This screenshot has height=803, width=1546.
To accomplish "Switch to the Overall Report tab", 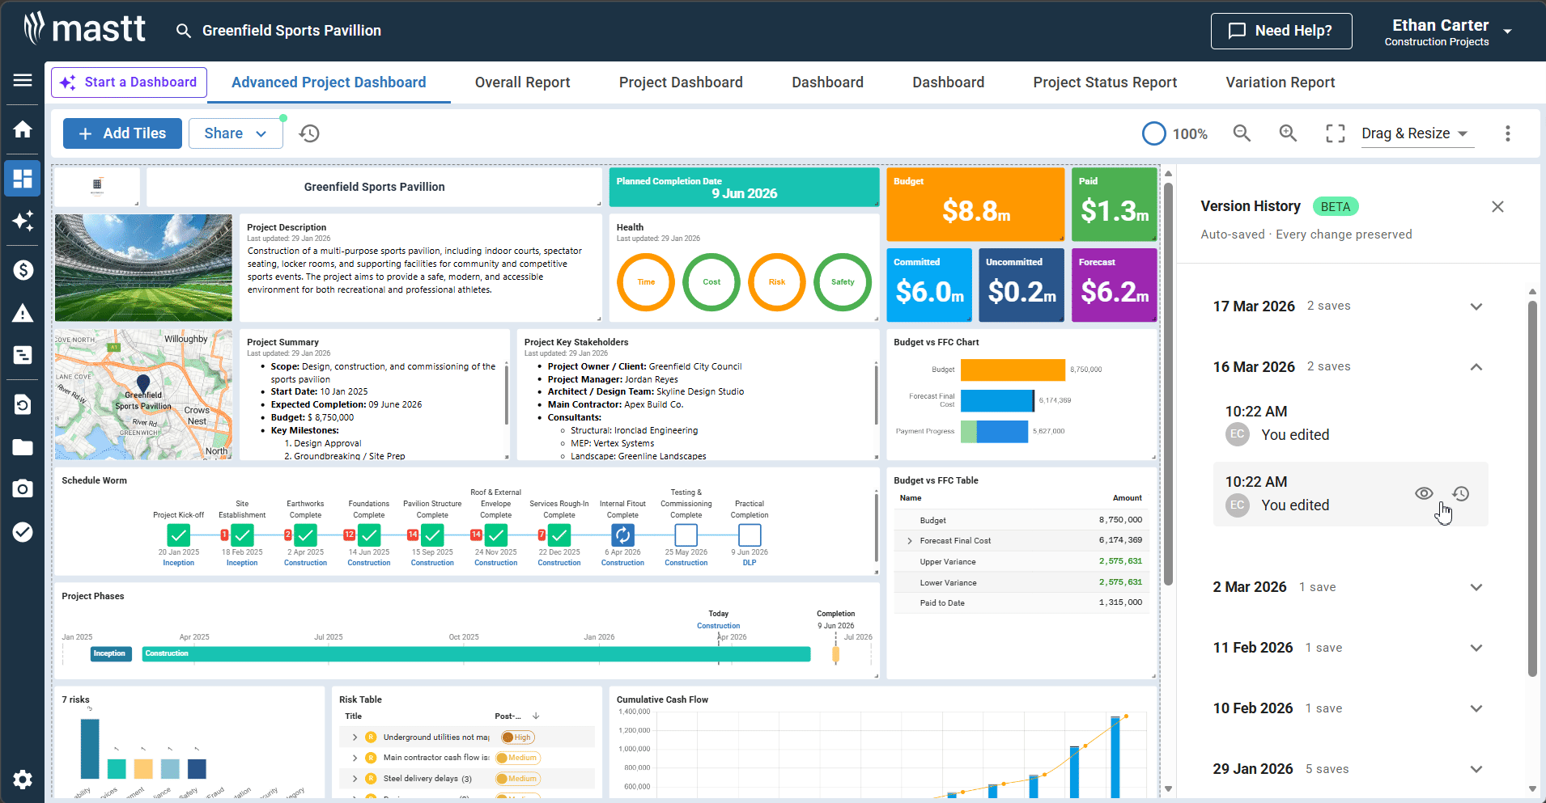I will (522, 82).
